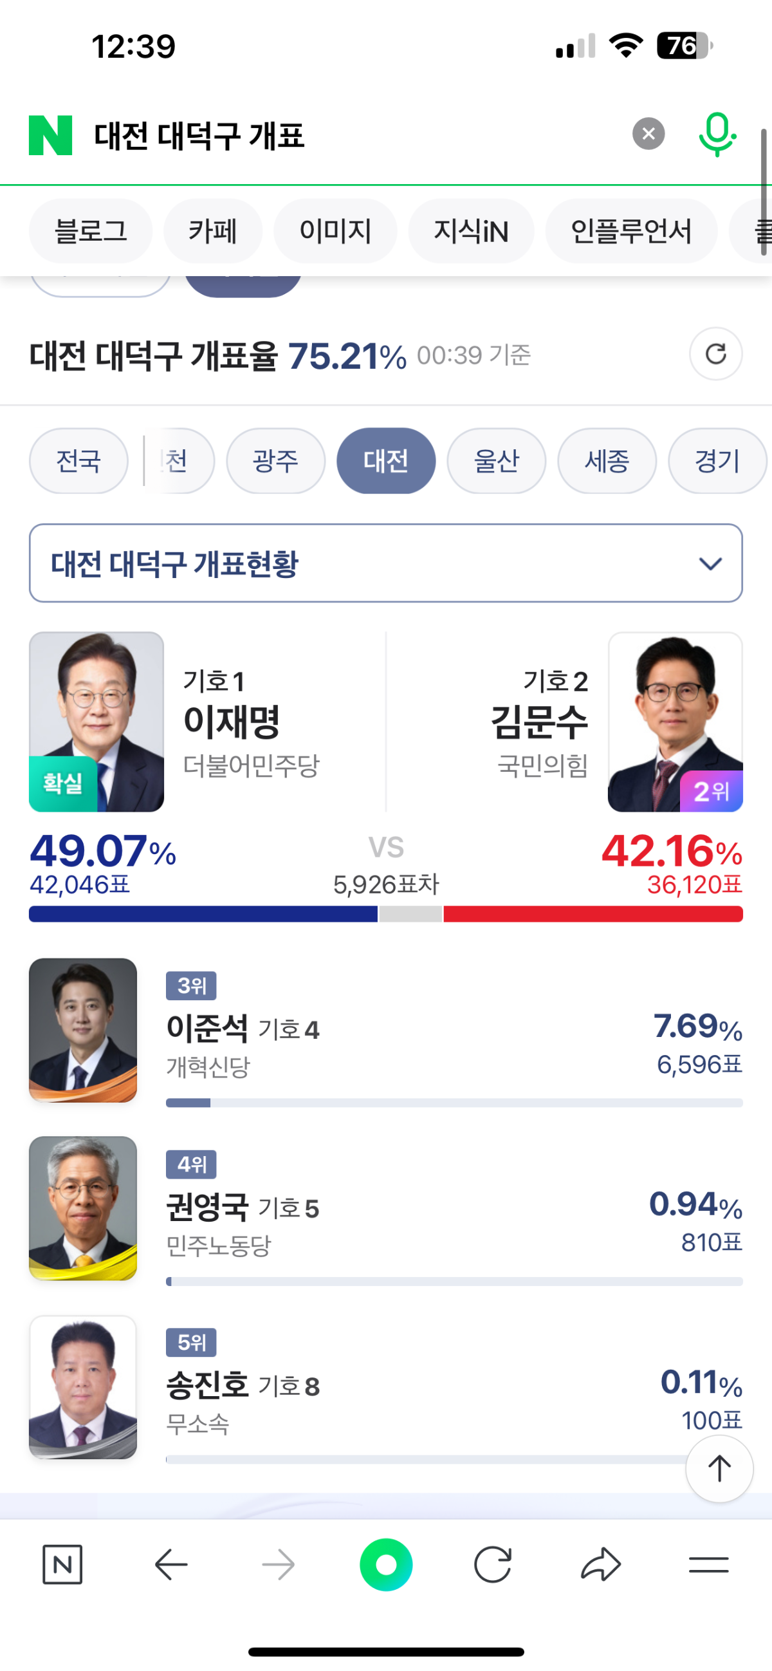Tap the green circle Greendot button

click(x=387, y=1565)
